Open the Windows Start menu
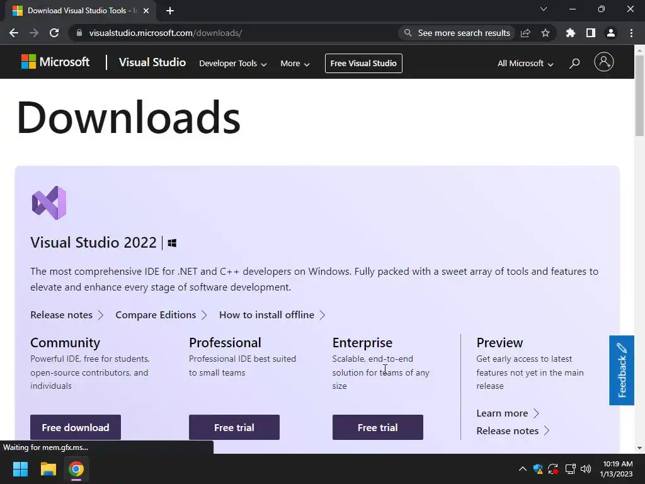Screen dimensions: 645x484 20,469
